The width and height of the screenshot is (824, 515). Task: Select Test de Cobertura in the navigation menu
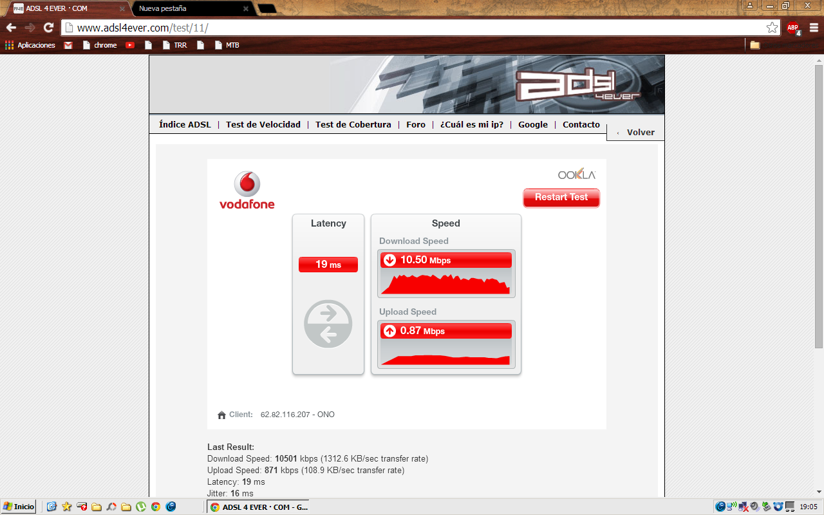(x=353, y=124)
